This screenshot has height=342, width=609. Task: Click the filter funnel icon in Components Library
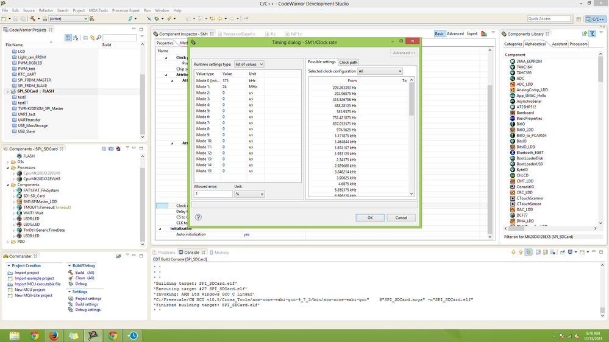point(593,33)
